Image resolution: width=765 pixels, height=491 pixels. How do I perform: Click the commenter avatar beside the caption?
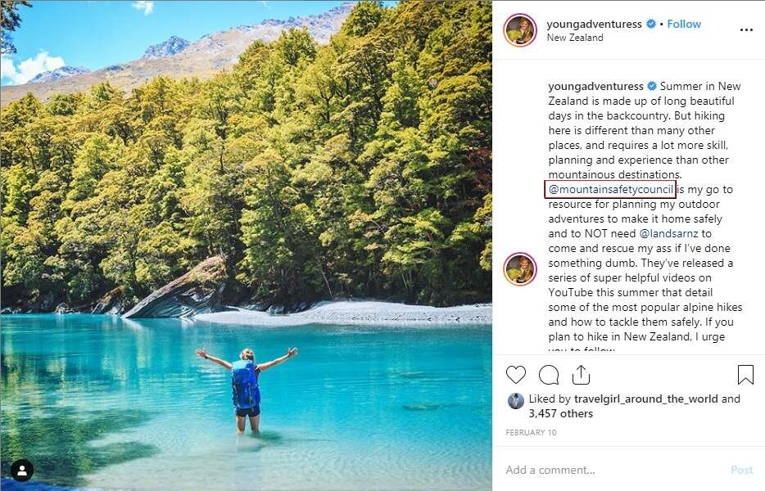tap(520, 268)
